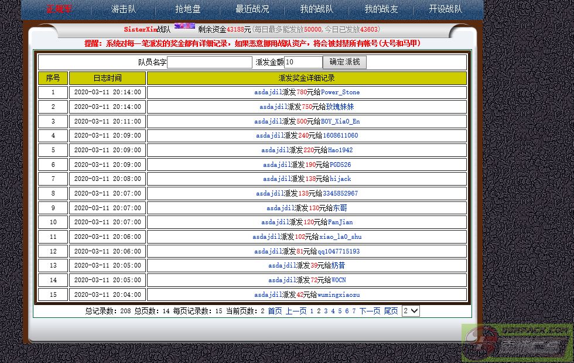Switch to 我的战队 tab
The width and height of the screenshot is (574, 363).
(x=317, y=9)
